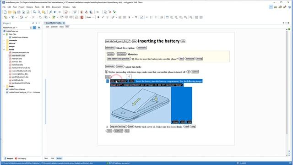Select the editor layout icon in the window's upper right
Screen dimensions: 293x165
[271, 7]
